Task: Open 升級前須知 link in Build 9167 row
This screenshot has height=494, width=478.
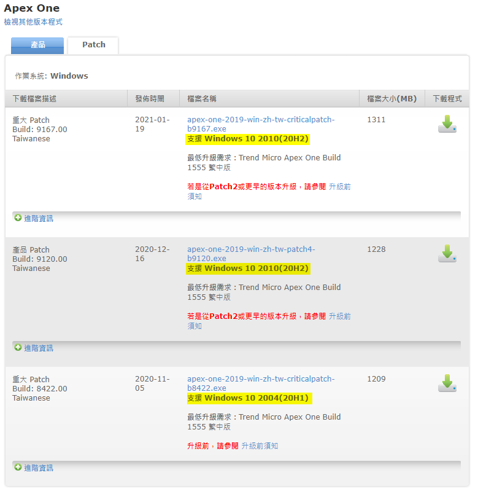Action: coord(269,191)
